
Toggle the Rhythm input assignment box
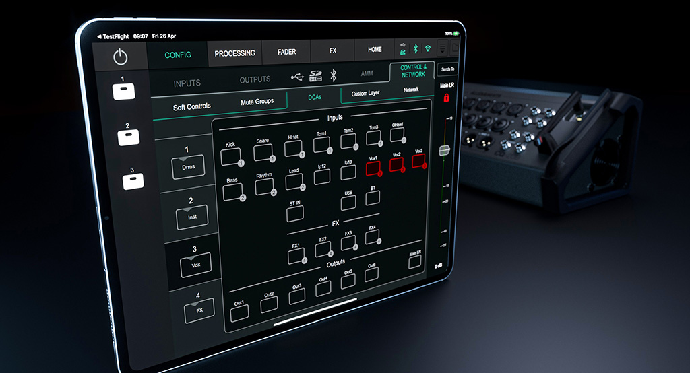pos(264,187)
